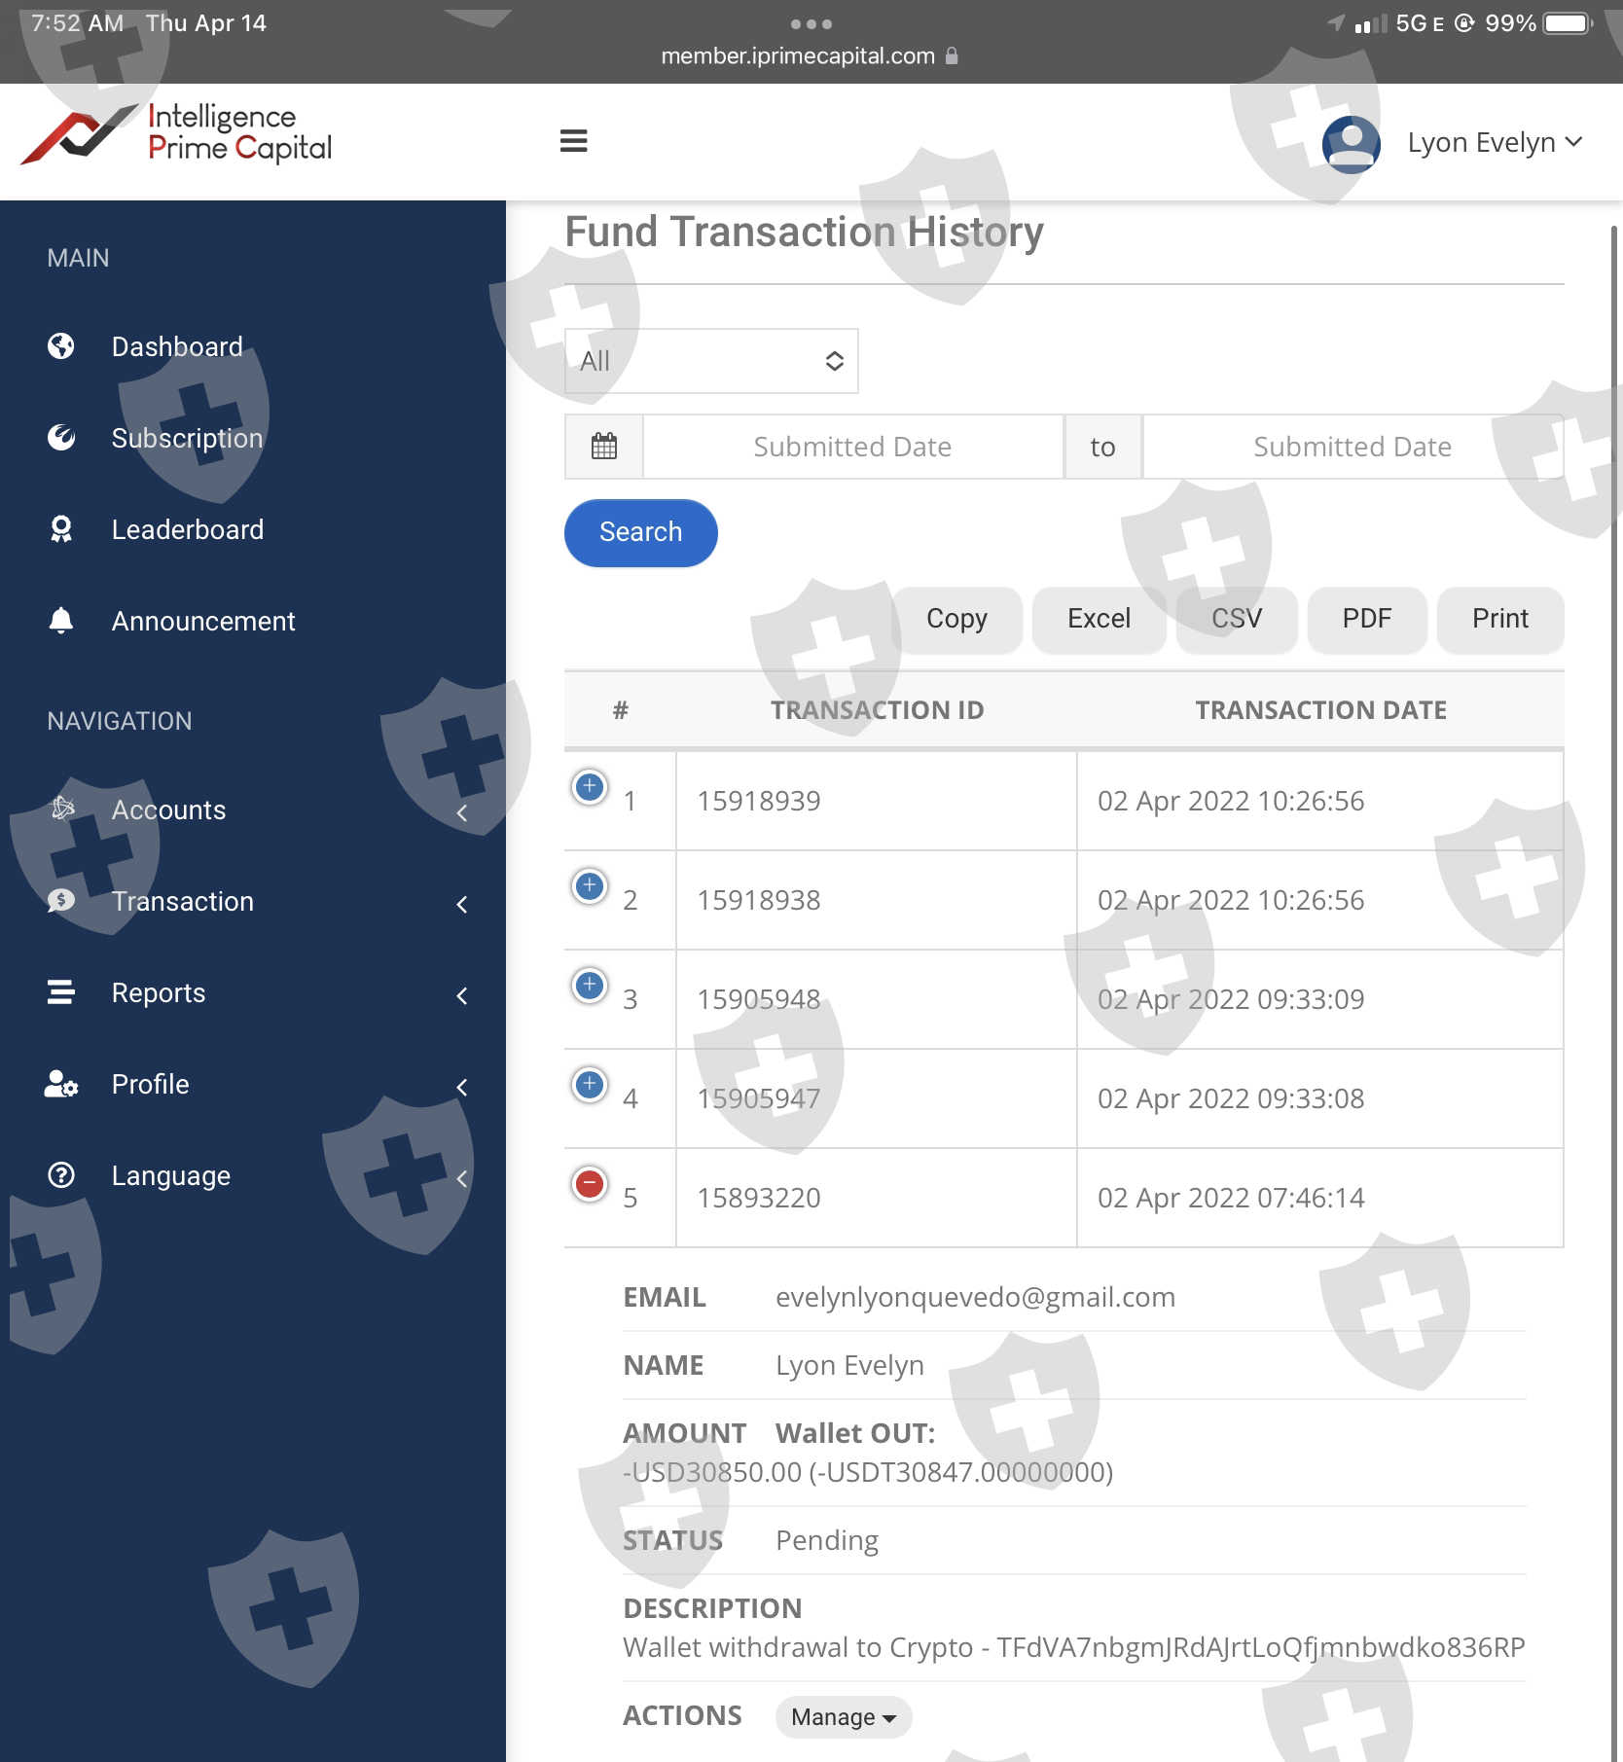The image size is (1623, 1762).
Task: Click the Wallet withdrawal to Crypto description
Action: click(x=1073, y=1647)
